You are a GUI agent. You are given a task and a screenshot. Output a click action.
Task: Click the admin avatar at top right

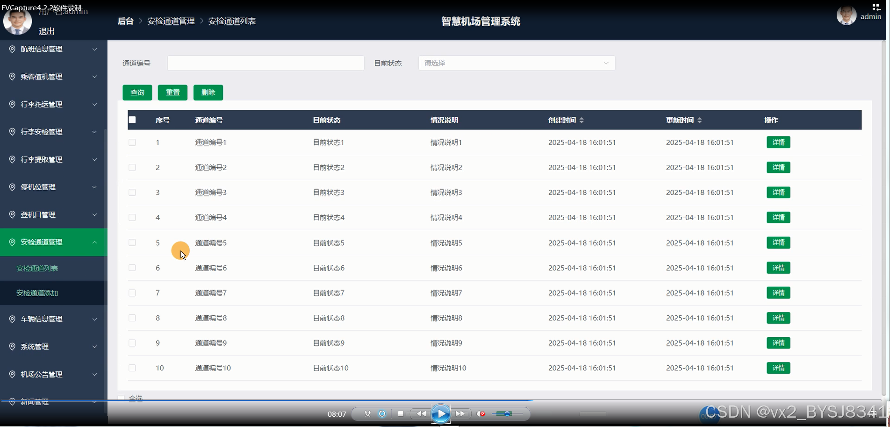click(847, 15)
